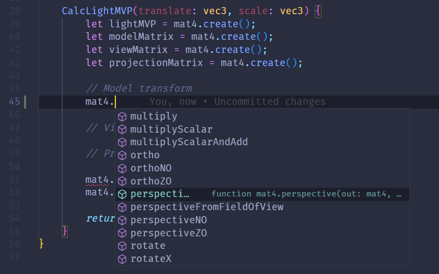Click the cube icon beside multiply
The height and width of the screenshot is (274, 439).
(x=122, y=116)
